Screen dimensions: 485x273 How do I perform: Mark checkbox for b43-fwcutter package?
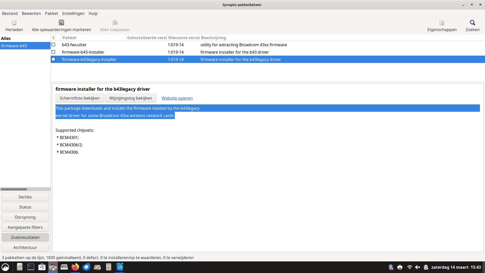[53, 44]
